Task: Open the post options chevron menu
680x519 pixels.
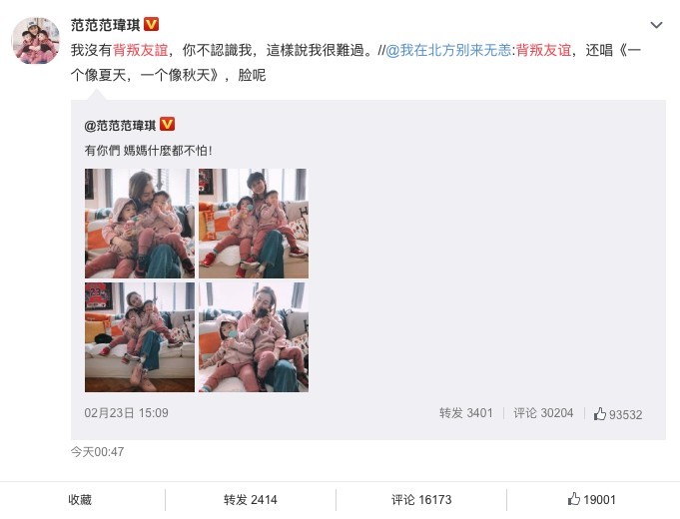Action: (x=656, y=25)
